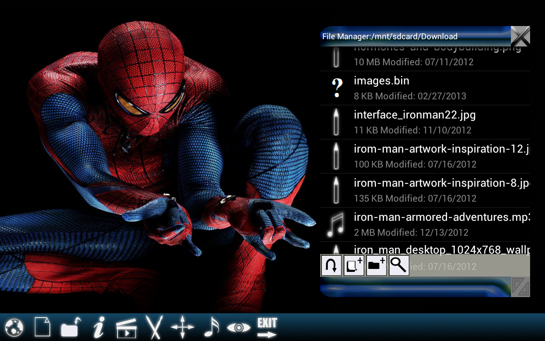Image resolution: width=545 pixels, height=341 pixels.
Task: Click the blank new document icon
Action: click(x=42, y=327)
